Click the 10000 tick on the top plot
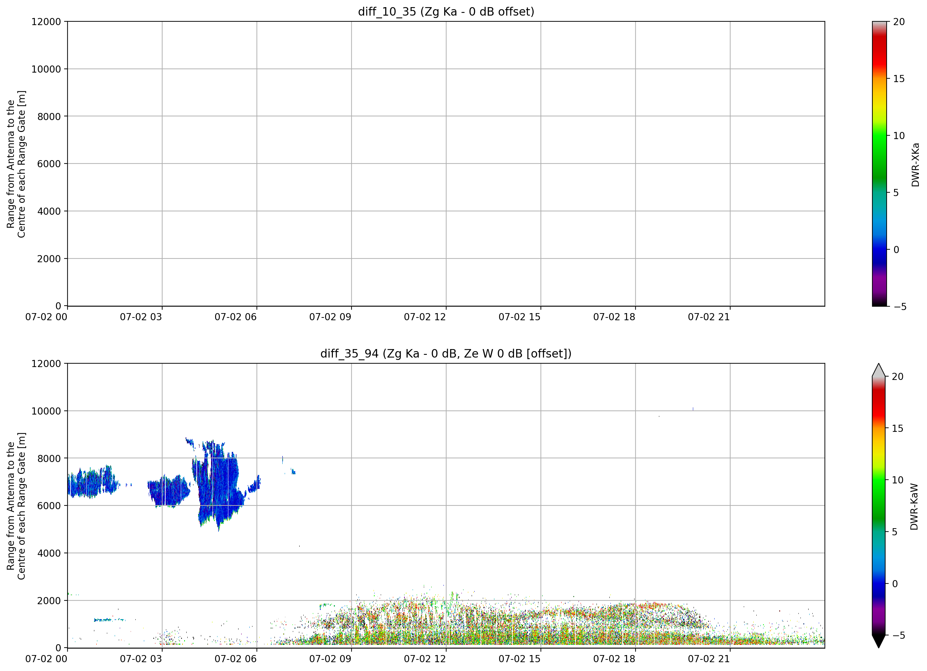The height and width of the screenshot is (671, 927). pos(46,69)
